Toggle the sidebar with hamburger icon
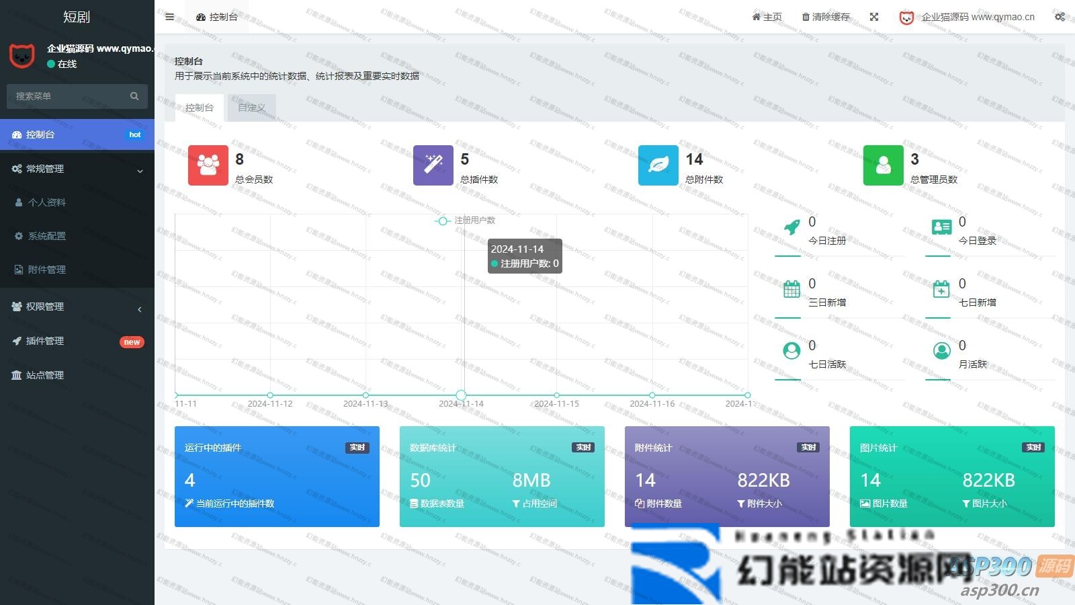The width and height of the screenshot is (1075, 605). pyautogui.click(x=169, y=17)
